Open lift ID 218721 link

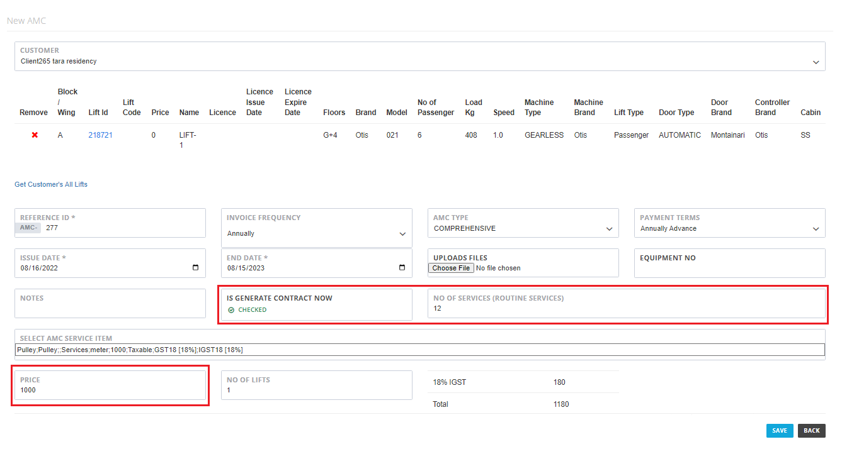pyautogui.click(x=101, y=135)
